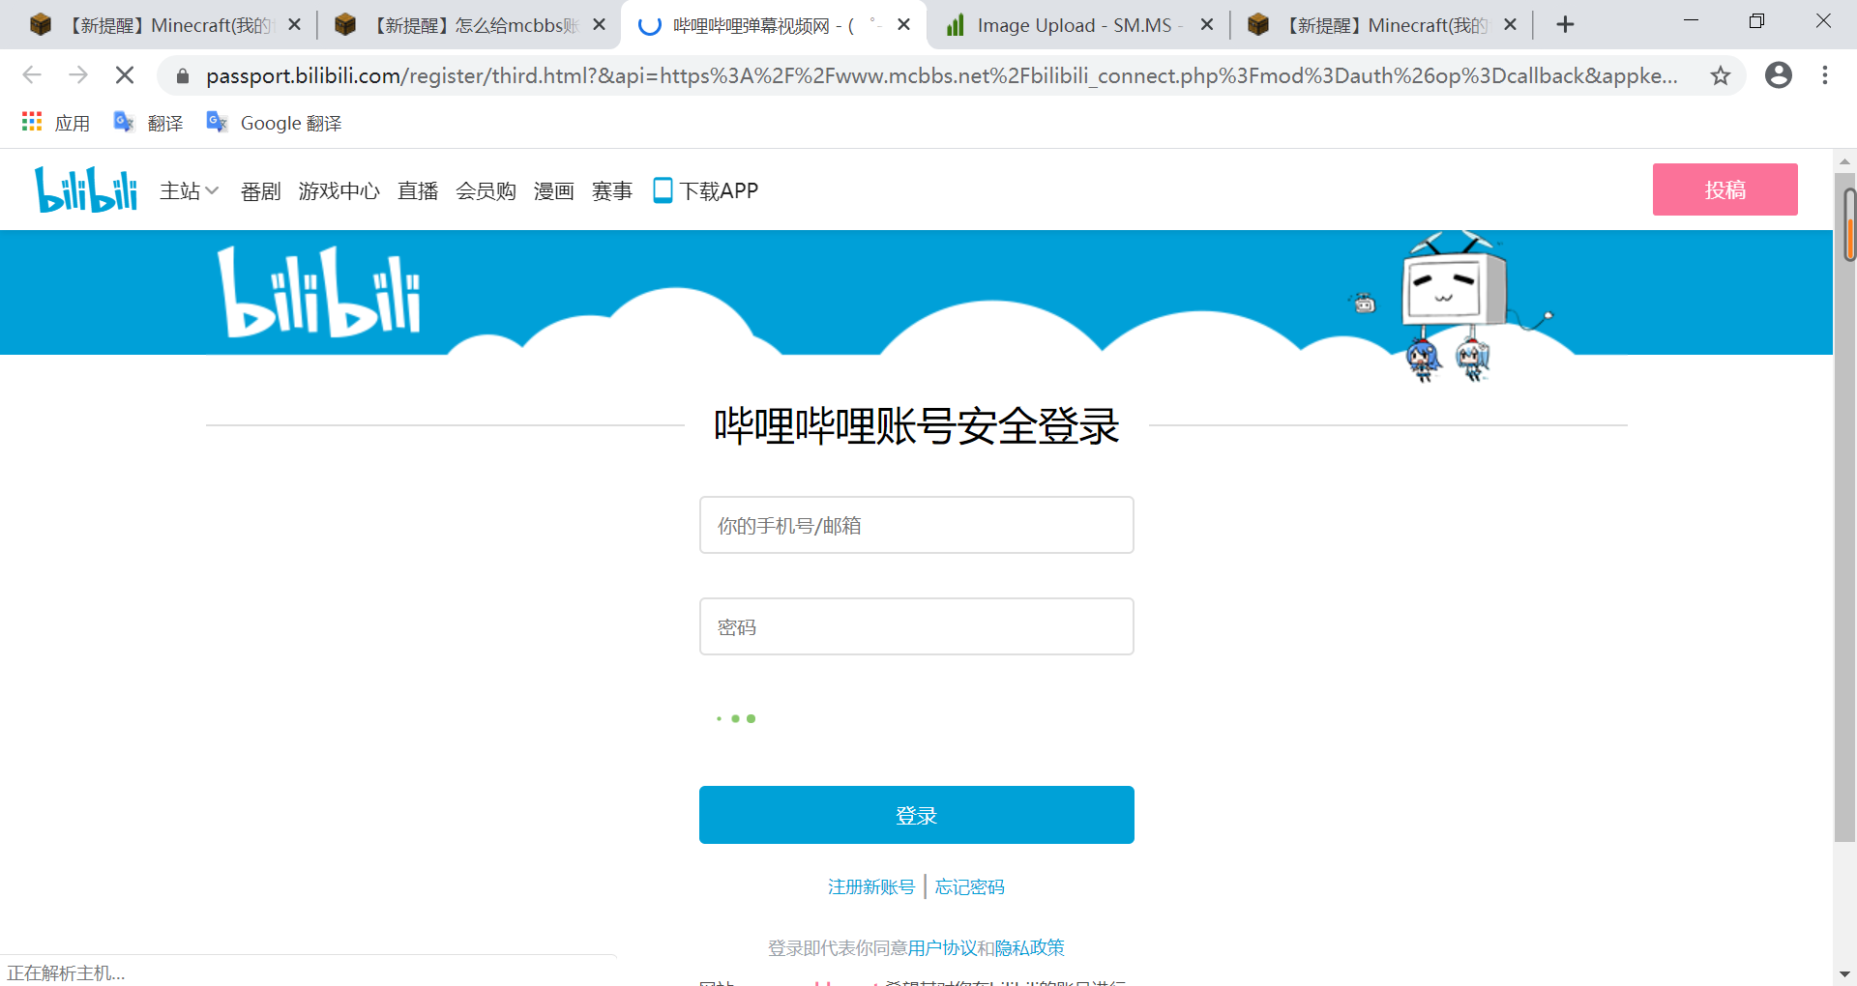Visit the 漫画 section
This screenshot has width=1857, height=986.
(x=553, y=190)
